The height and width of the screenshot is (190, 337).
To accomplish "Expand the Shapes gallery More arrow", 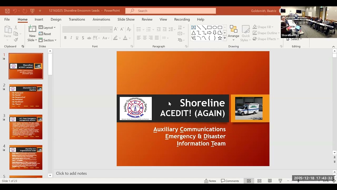I will (x=225, y=38).
